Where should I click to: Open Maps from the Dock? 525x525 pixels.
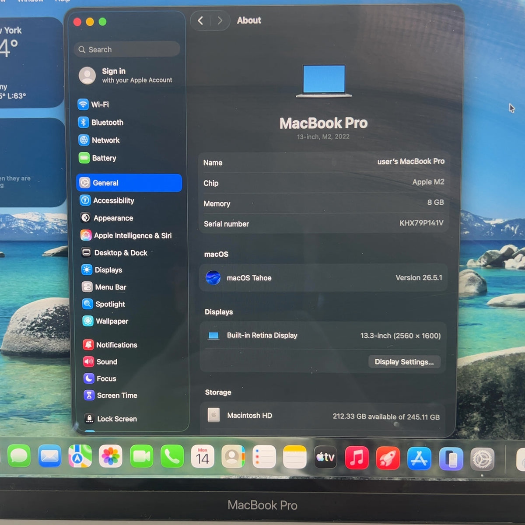pos(80,457)
